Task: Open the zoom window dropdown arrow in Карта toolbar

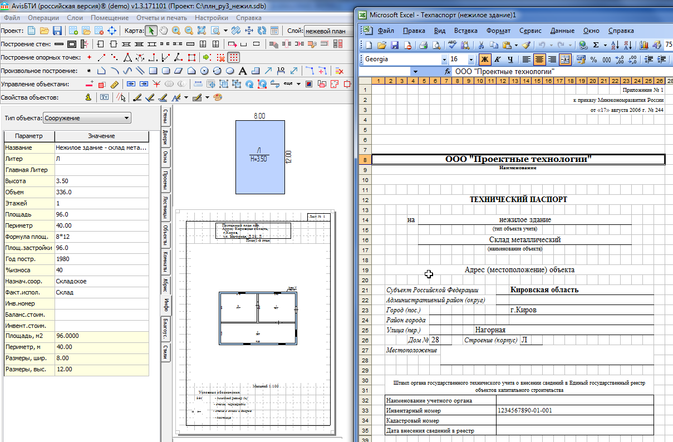Action: pyautogui.click(x=225, y=31)
